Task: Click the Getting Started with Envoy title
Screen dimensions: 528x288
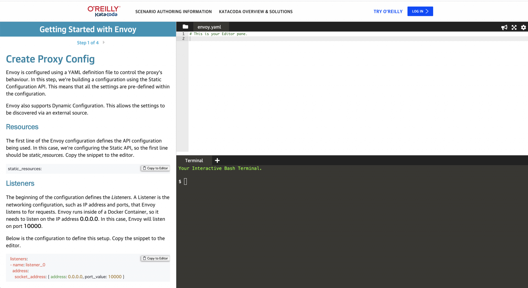Action: point(88,29)
